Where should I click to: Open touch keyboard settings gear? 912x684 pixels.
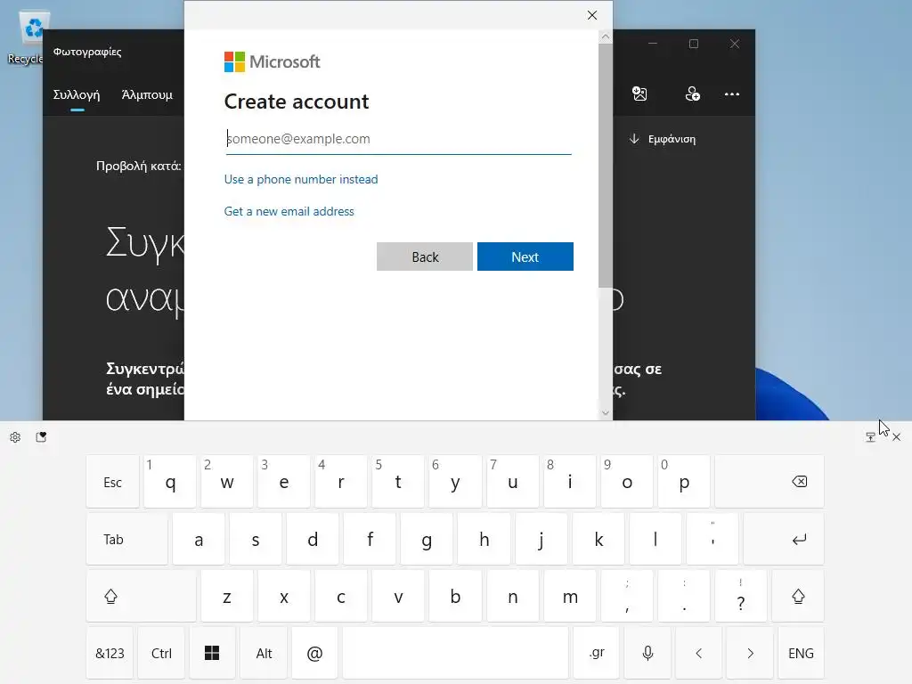[x=15, y=437]
